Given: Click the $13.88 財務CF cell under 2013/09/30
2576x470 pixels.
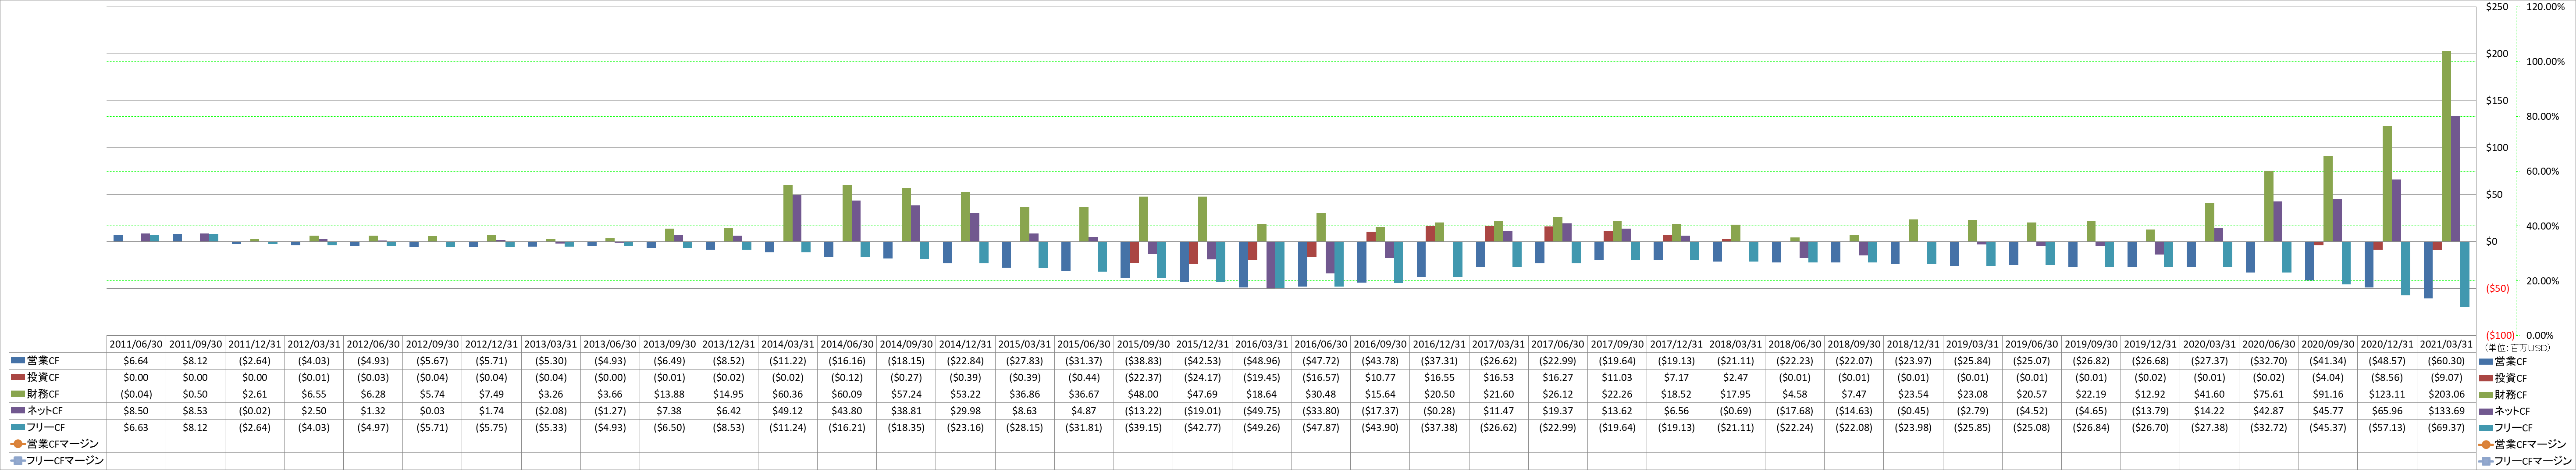Looking at the screenshot, I should (x=669, y=394).
